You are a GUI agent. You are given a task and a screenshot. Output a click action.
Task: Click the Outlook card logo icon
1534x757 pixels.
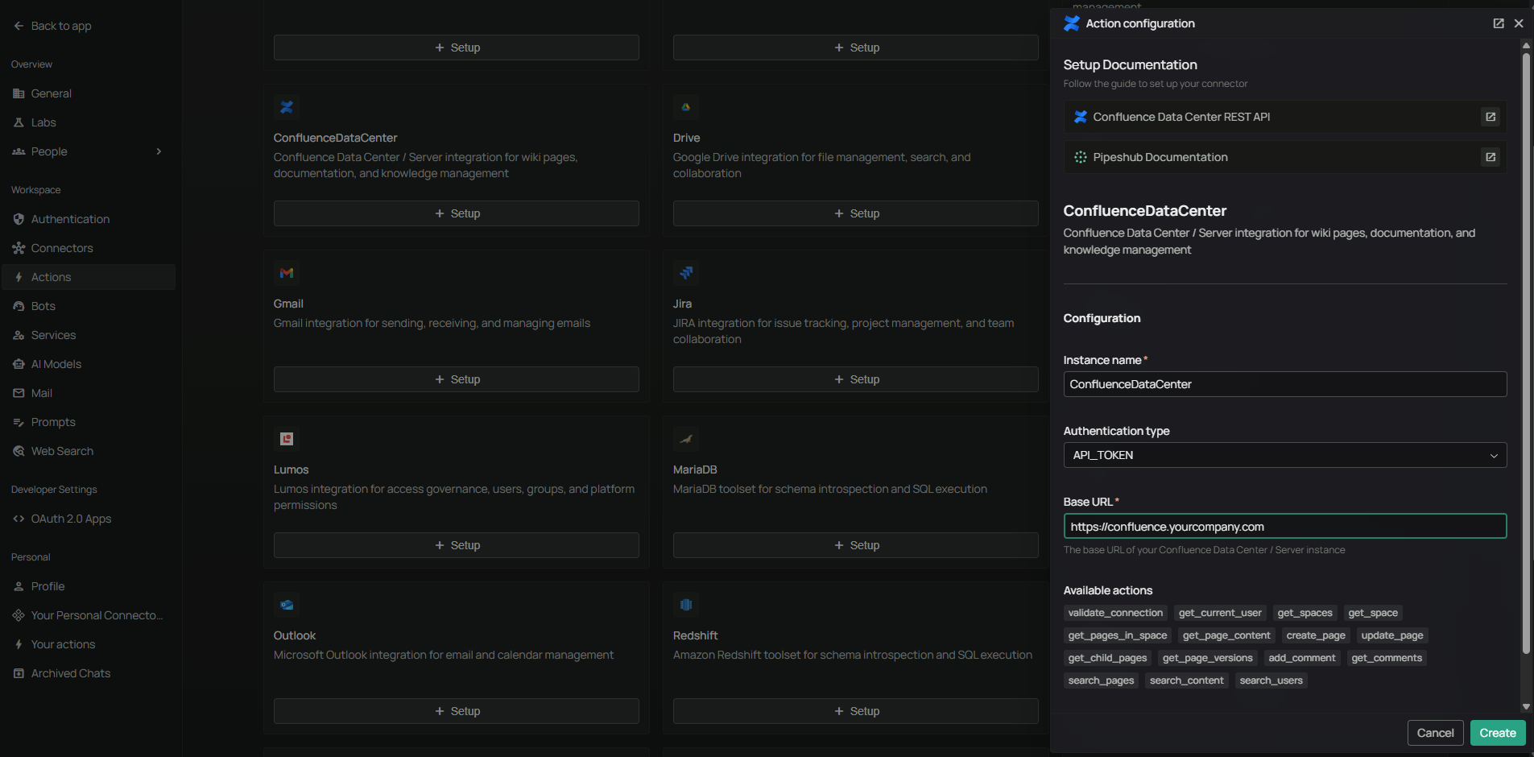[x=287, y=605]
